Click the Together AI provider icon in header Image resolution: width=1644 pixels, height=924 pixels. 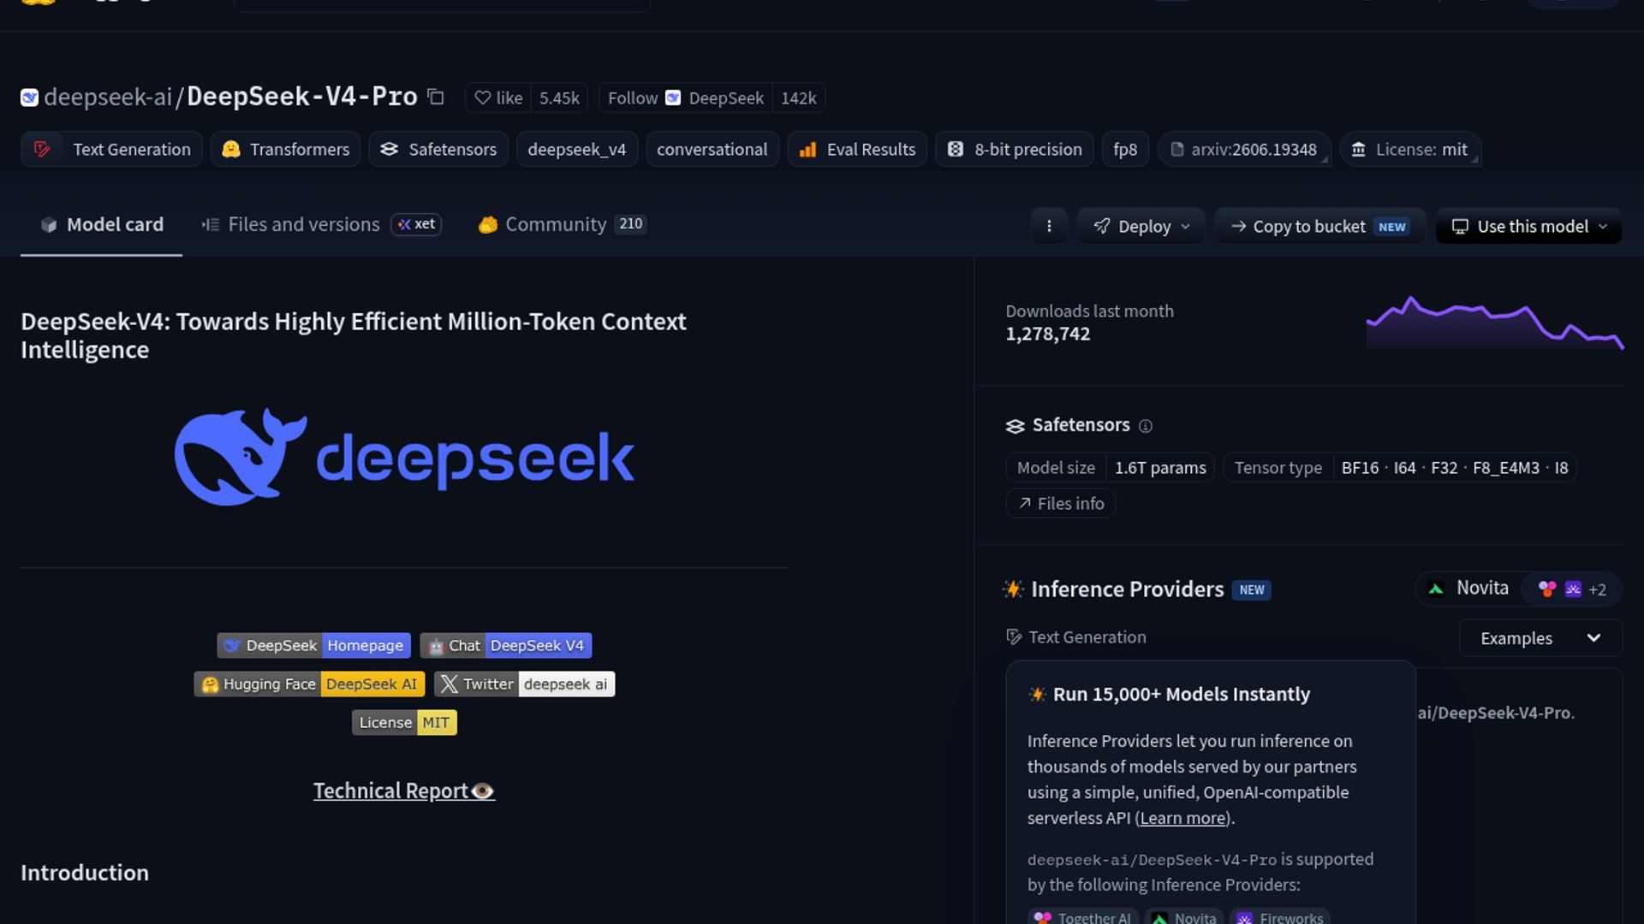pyautogui.click(x=1547, y=589)
